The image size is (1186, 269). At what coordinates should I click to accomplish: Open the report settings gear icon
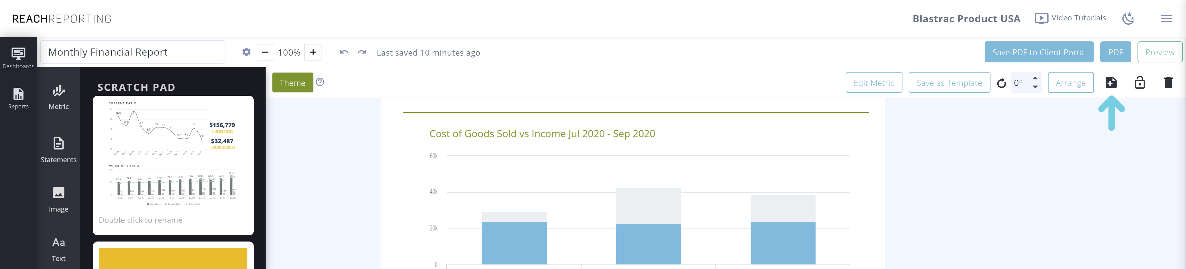(x=246, y=52)
